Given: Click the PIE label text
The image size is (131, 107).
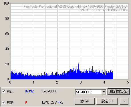Looking at the screenshot, I should pos(10,92).
